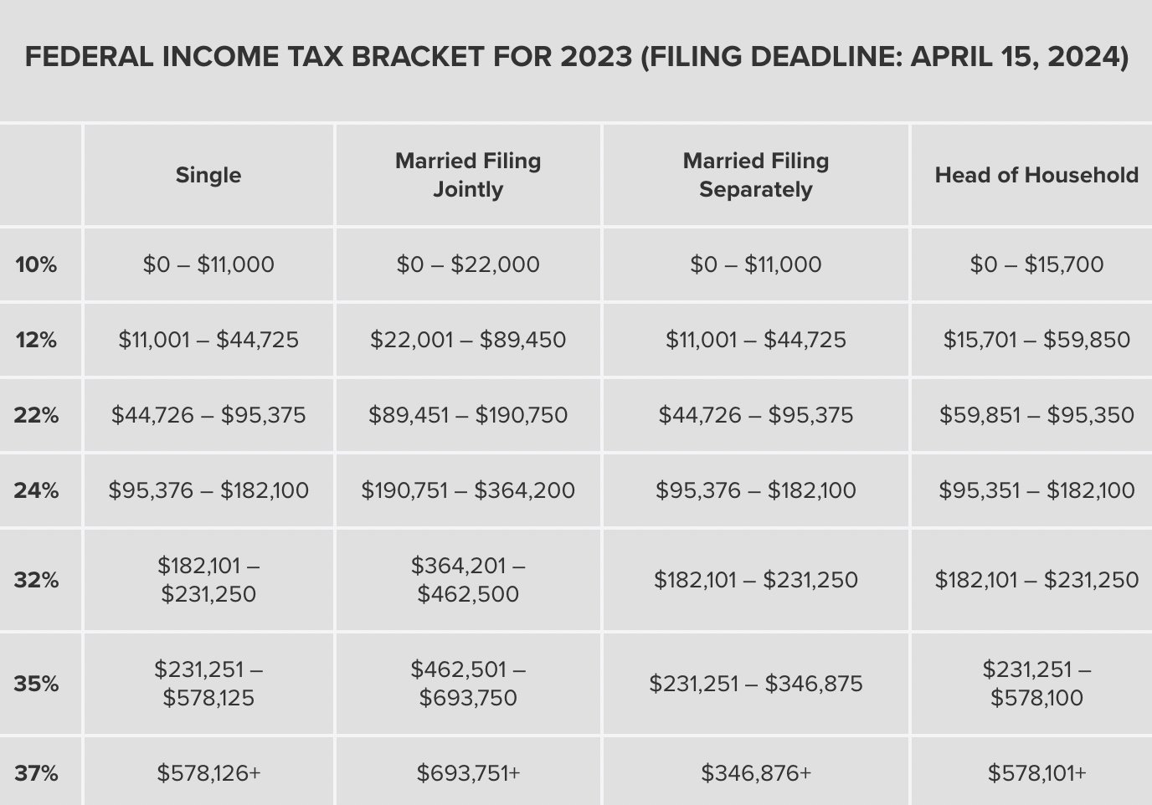Select the 24% row label
Viewport: 1152px width, 805px height.
click(36, 490)
